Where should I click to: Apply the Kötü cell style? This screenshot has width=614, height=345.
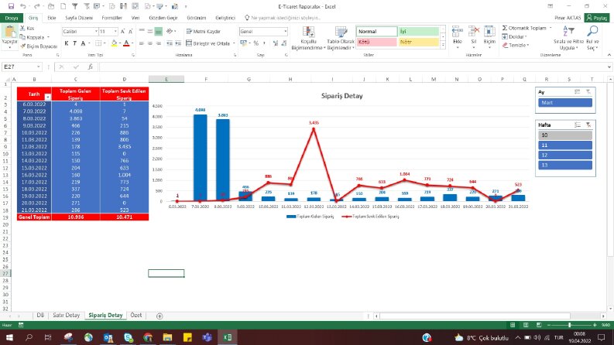coord(376,42)
